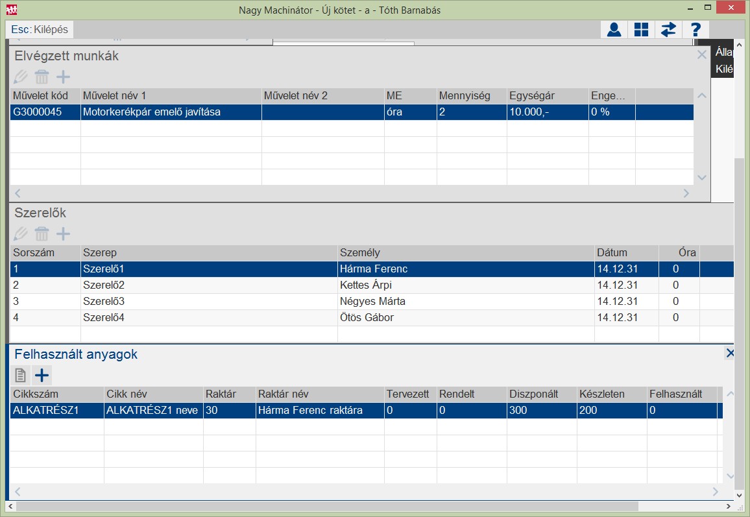Click Diszponált column header
The image size is (750, 517).
(x=542, y=394)
